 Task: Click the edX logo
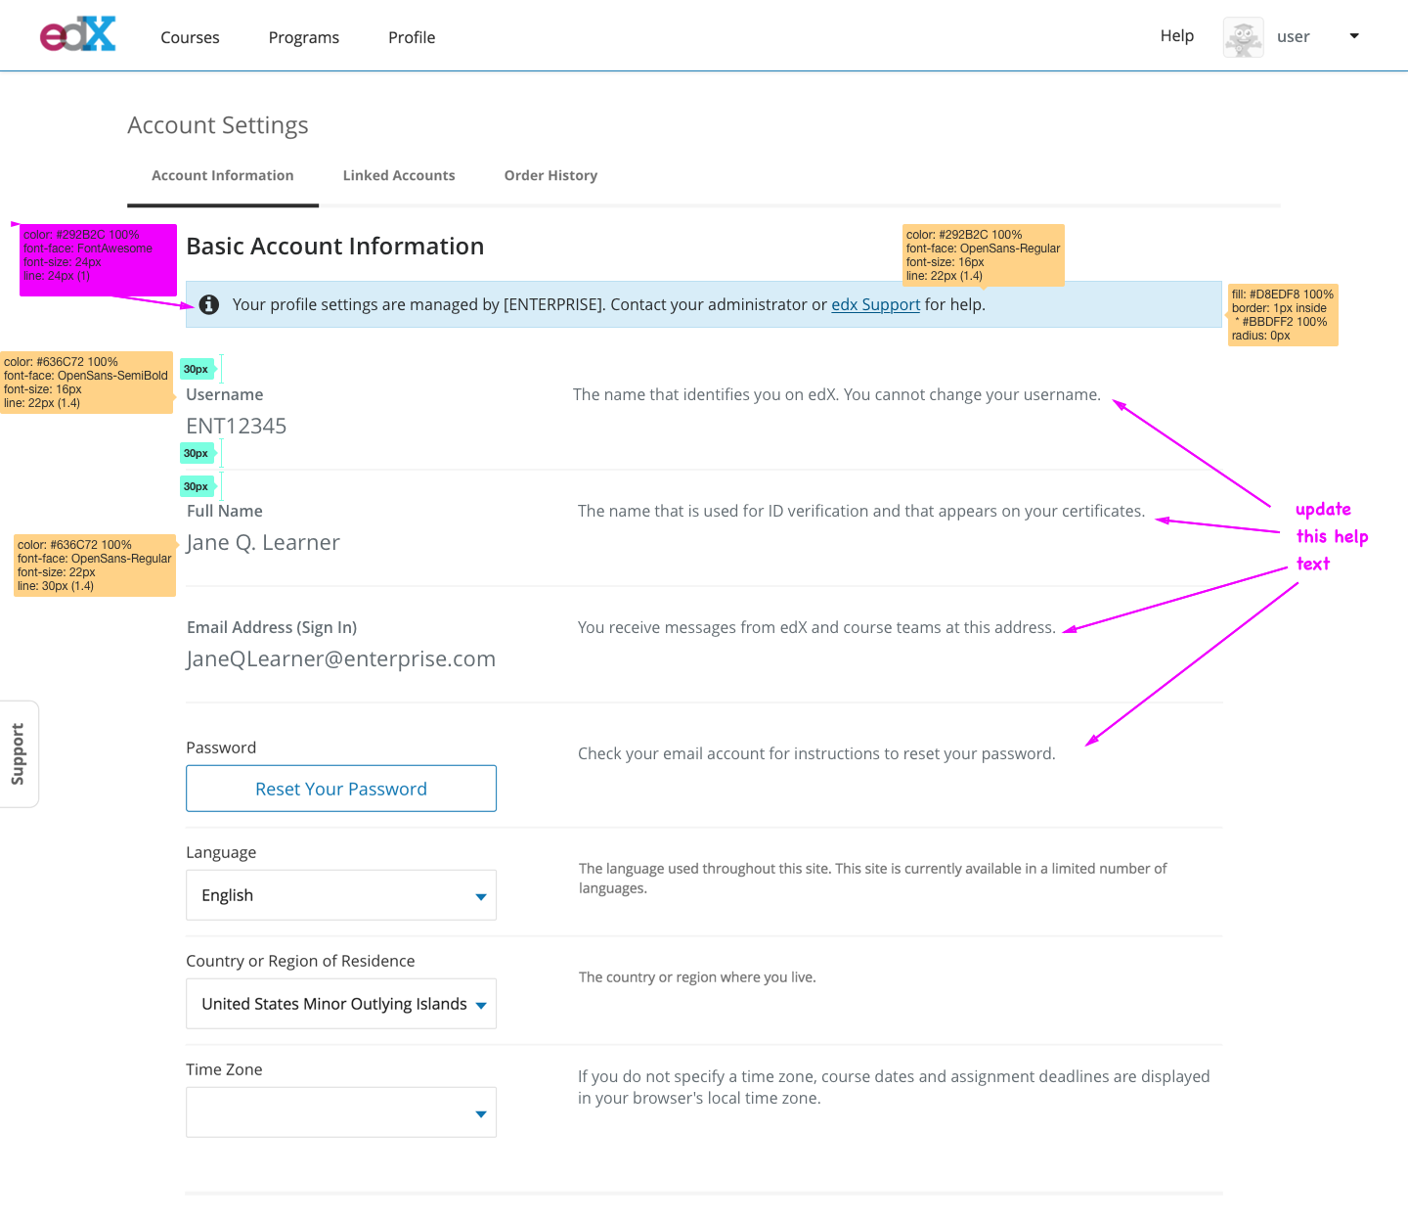tap(77, 34)
